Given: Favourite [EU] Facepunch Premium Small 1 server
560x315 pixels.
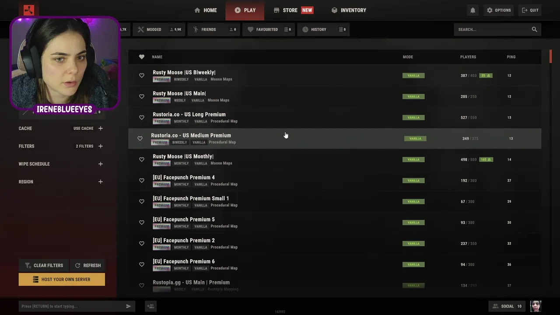Looking at the screenshot, I should click(141, 202).
